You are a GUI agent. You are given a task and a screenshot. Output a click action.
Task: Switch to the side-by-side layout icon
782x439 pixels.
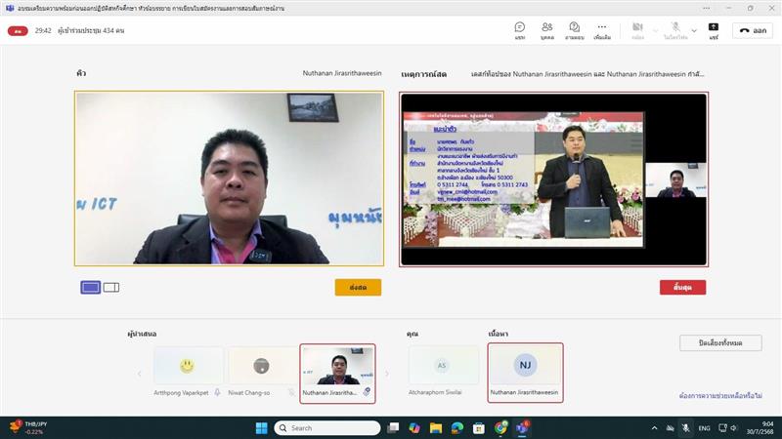pos(111,287)
